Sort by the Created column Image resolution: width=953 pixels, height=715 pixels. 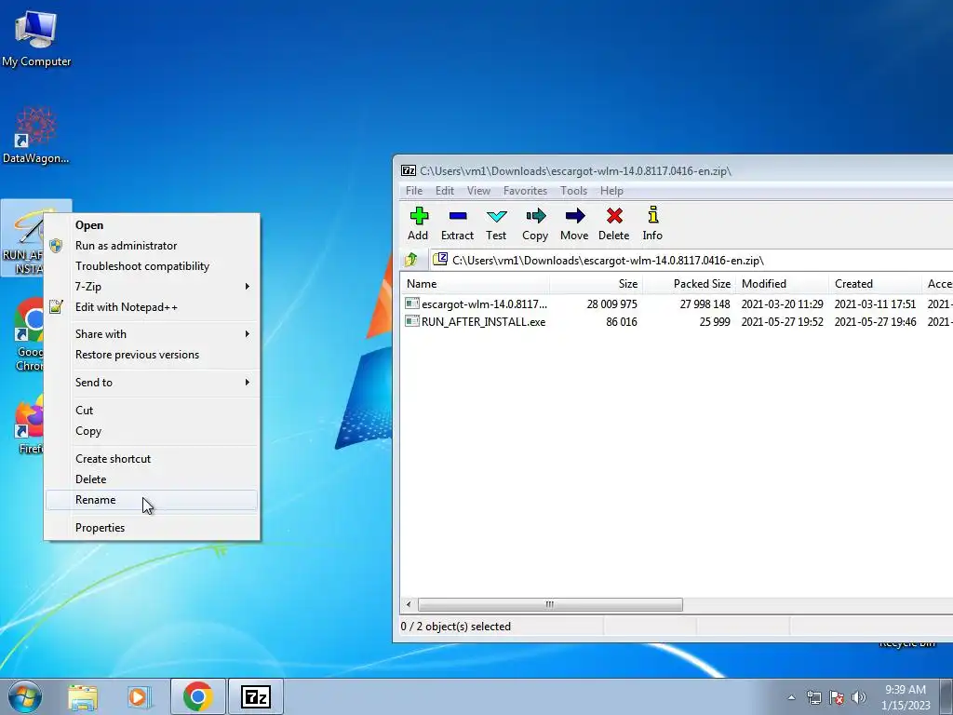click(875, 284)
